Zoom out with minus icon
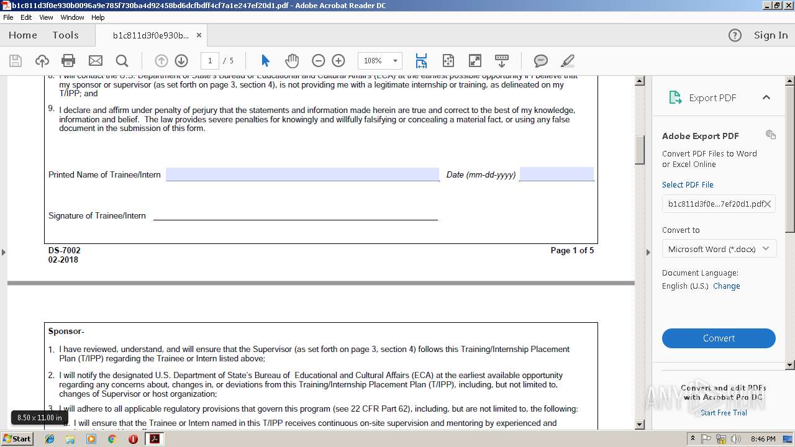The width and height of the screenshot is (795, 447). click(319, 61)
